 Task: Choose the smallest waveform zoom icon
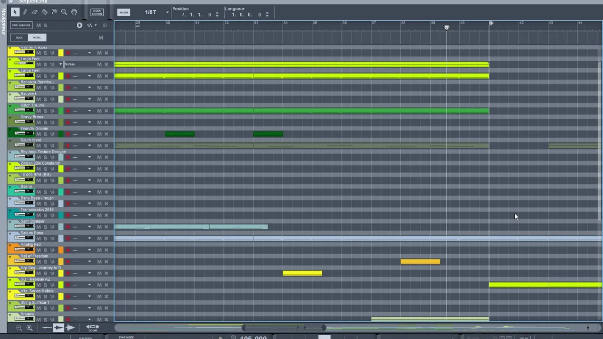(47, 328)
